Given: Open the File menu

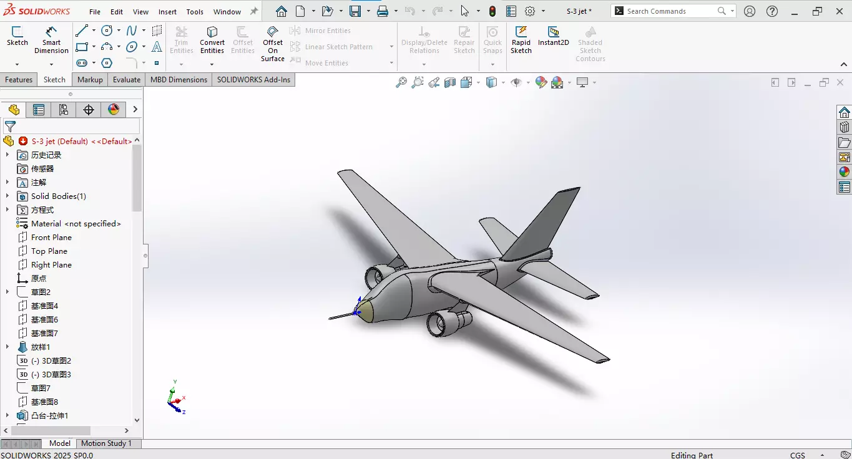Looking at the screenshot, I should (95, 12).
